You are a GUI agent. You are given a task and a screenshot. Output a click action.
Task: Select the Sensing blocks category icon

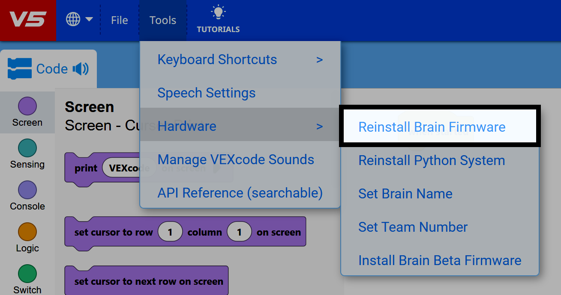[27, 147]
